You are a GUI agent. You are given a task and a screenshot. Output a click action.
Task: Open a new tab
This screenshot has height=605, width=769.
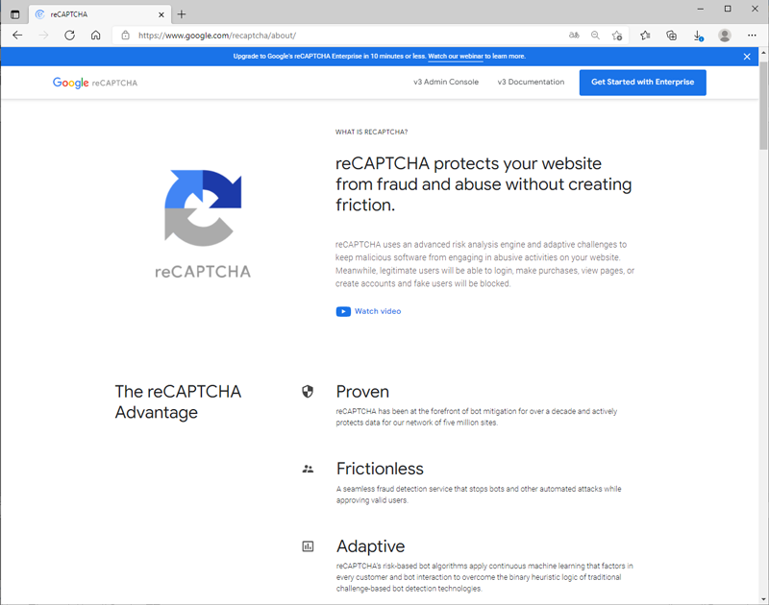click(182, 14)
